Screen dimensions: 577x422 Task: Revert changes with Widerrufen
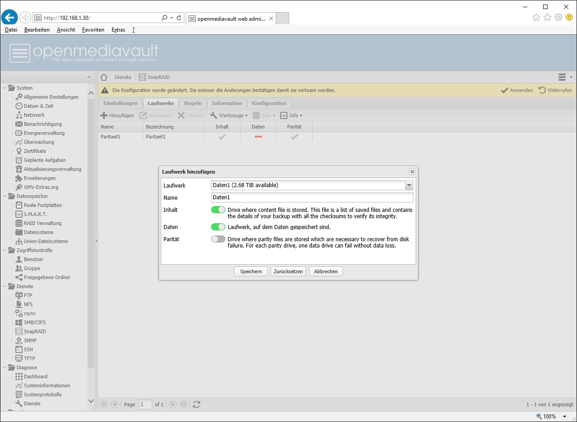pyautogui.click(x=555, y=90)
